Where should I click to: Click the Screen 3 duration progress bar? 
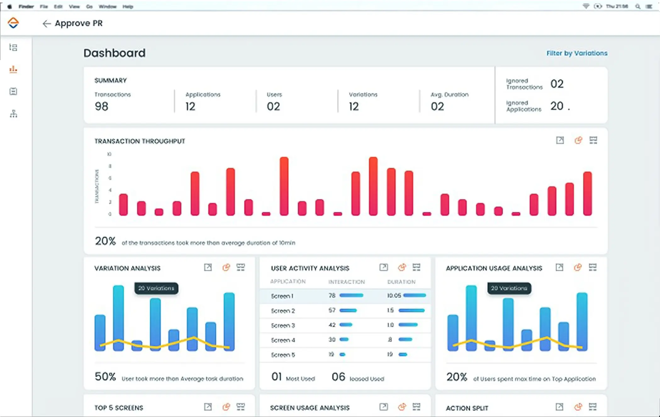click(x=408, y=325)
